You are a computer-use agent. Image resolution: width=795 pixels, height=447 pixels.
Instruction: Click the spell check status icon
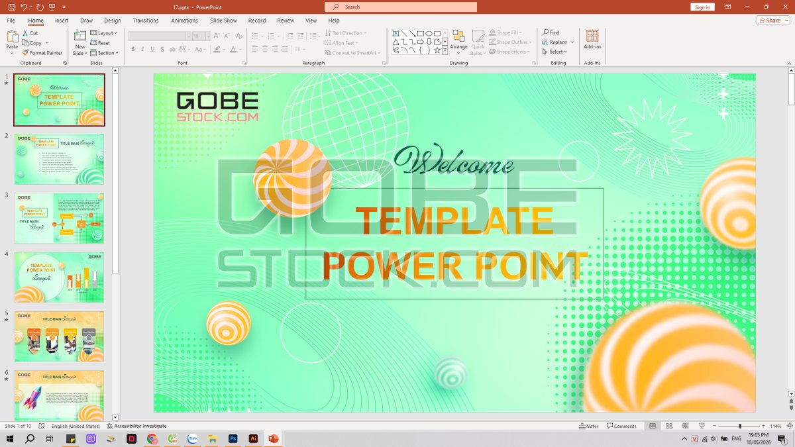pyautogui.click(x=42, y=426)
